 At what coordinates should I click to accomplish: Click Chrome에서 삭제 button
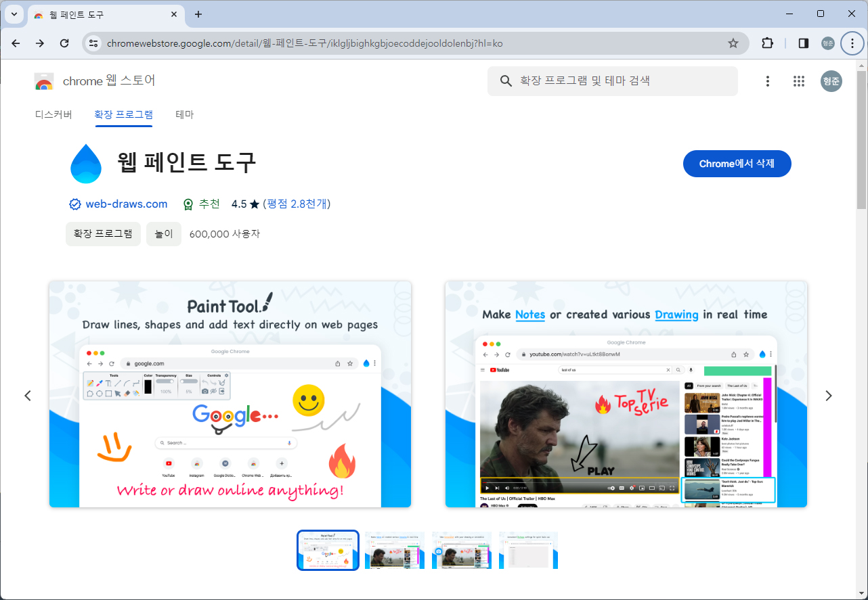pyautogui.click(x=737, y=164)
